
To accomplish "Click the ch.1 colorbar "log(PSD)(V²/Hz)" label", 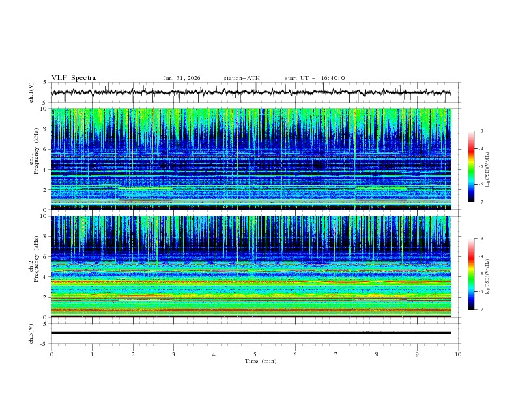I will 487,170.
